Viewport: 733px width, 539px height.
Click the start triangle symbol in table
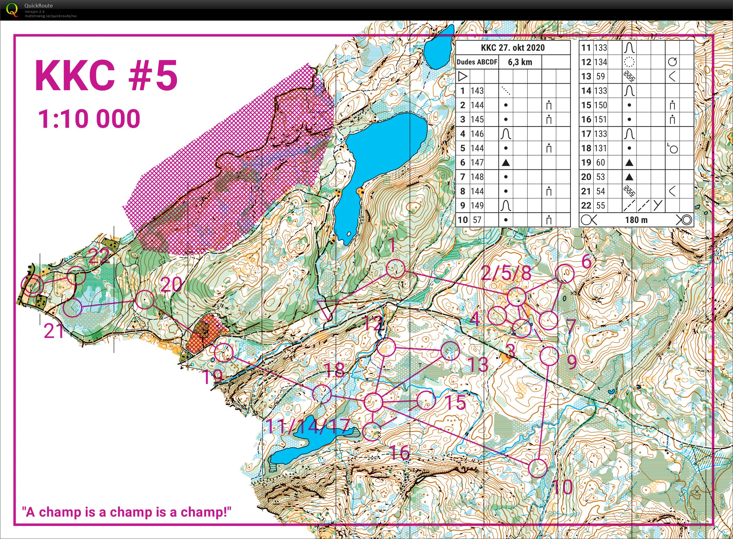[x=463, y=76]
